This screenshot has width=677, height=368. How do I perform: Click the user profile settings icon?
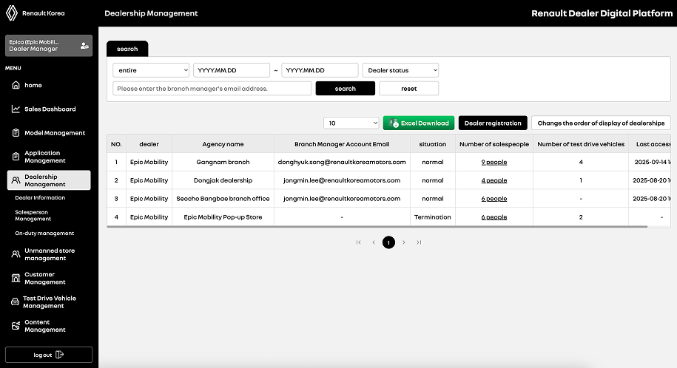[x=84, y=46]
